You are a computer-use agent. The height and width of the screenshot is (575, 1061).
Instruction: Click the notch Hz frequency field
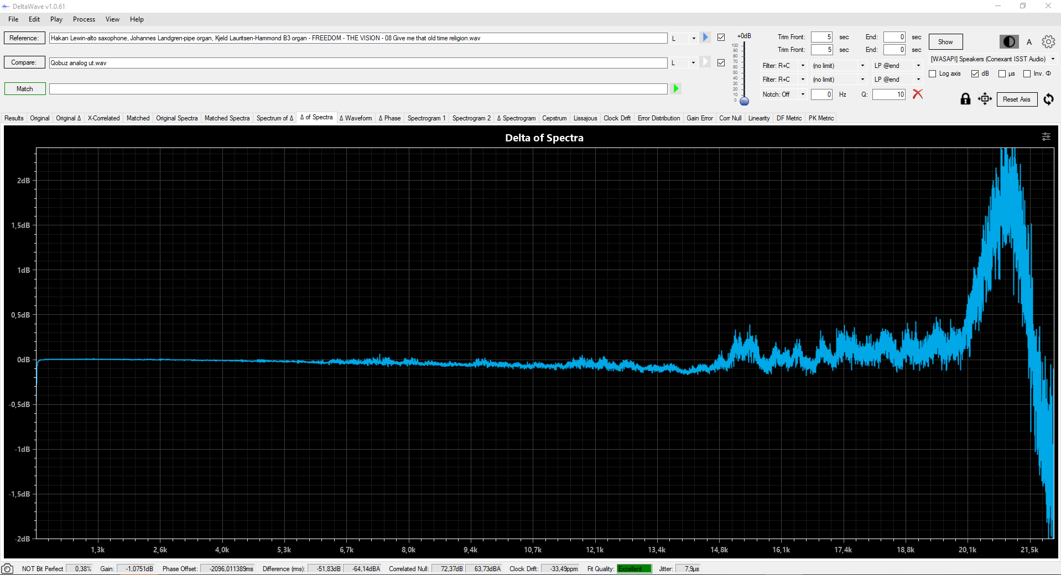point(821,94)
